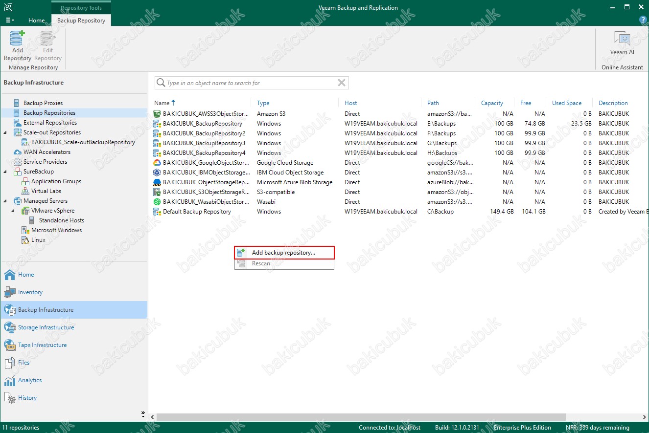The width and height of the screenshot is (649, 433).
Task: Click the Azure Blob repository icon
Action: pyautogui.click(x=157, y=182)
